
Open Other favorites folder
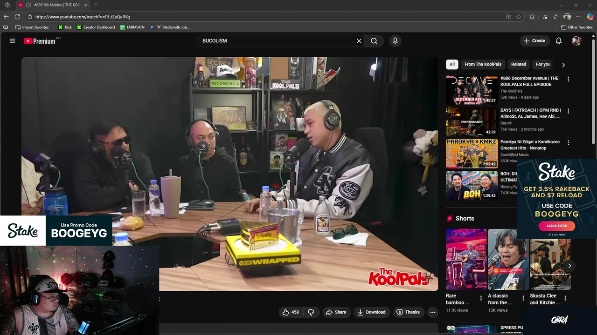pyautogui.click(x=576, y=27)
